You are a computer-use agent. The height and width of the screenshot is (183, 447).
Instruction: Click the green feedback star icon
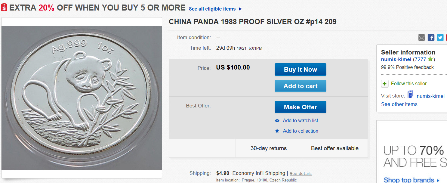click(430, 59)
